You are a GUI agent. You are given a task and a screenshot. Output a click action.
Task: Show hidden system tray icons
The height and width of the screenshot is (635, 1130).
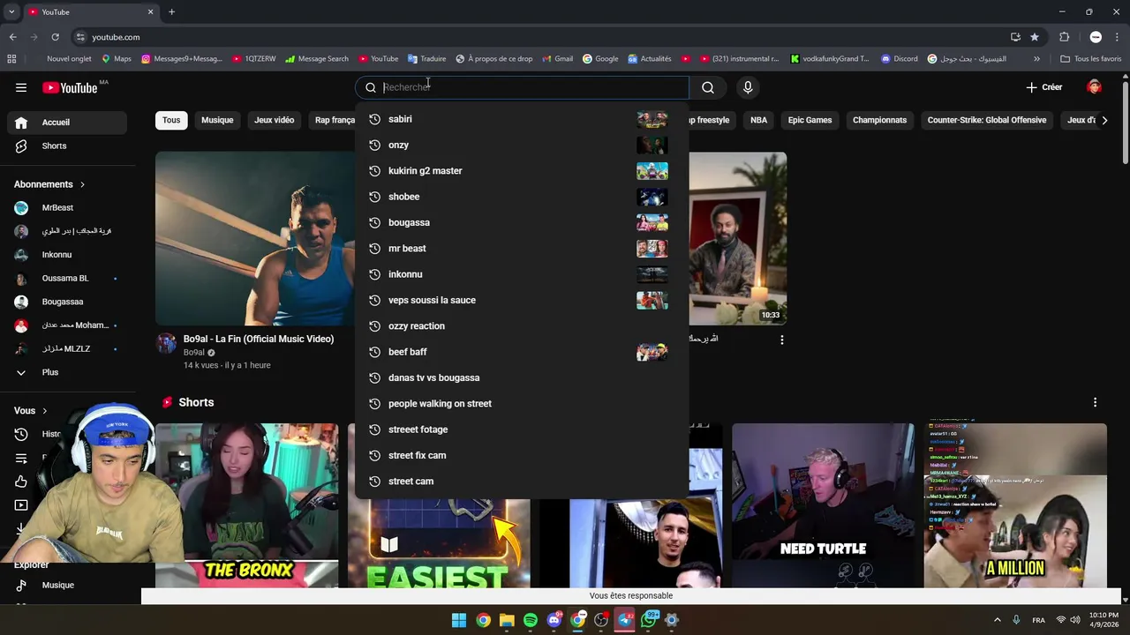click(998, 620)
